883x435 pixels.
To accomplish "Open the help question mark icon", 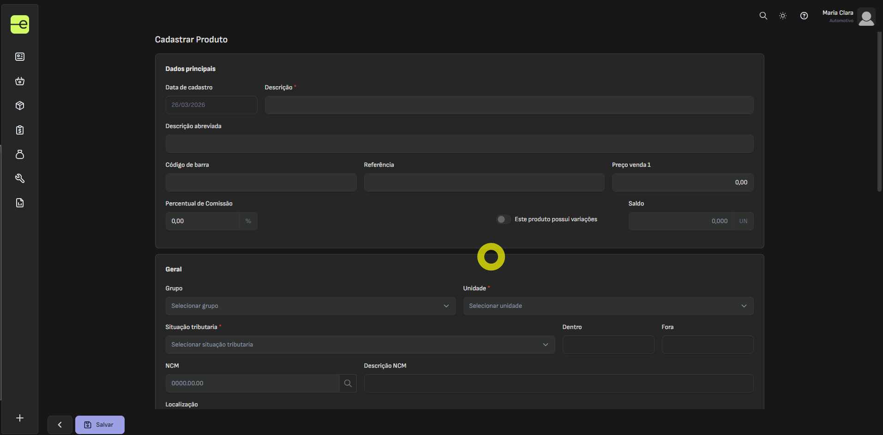I will pyautogui.click(x=804, y=16).
